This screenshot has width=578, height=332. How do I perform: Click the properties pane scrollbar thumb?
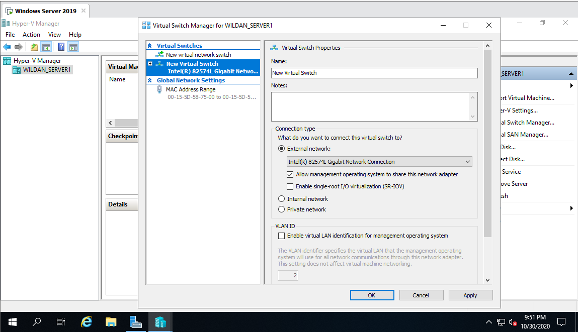point(487,144)
